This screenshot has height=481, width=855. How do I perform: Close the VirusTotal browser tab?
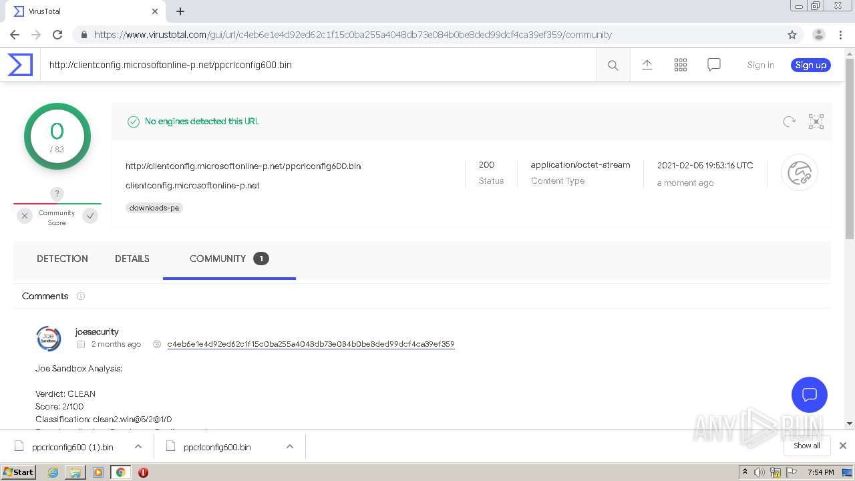click(x=155, y=11)
